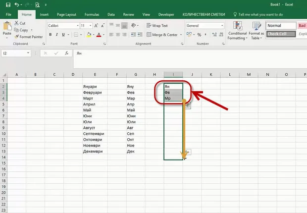Open the Clipboard pane launcher
This screenshot has height=213, width=307.
click(x=44, y=44)
